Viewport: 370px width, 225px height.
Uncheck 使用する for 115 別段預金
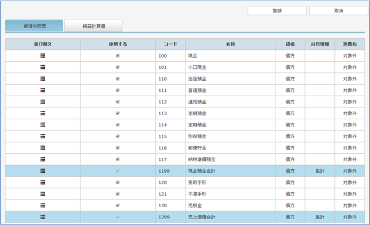tap(118, 136)
